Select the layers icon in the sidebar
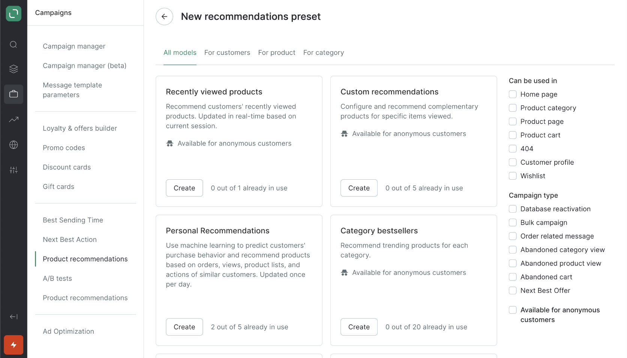 click(13, 69)
